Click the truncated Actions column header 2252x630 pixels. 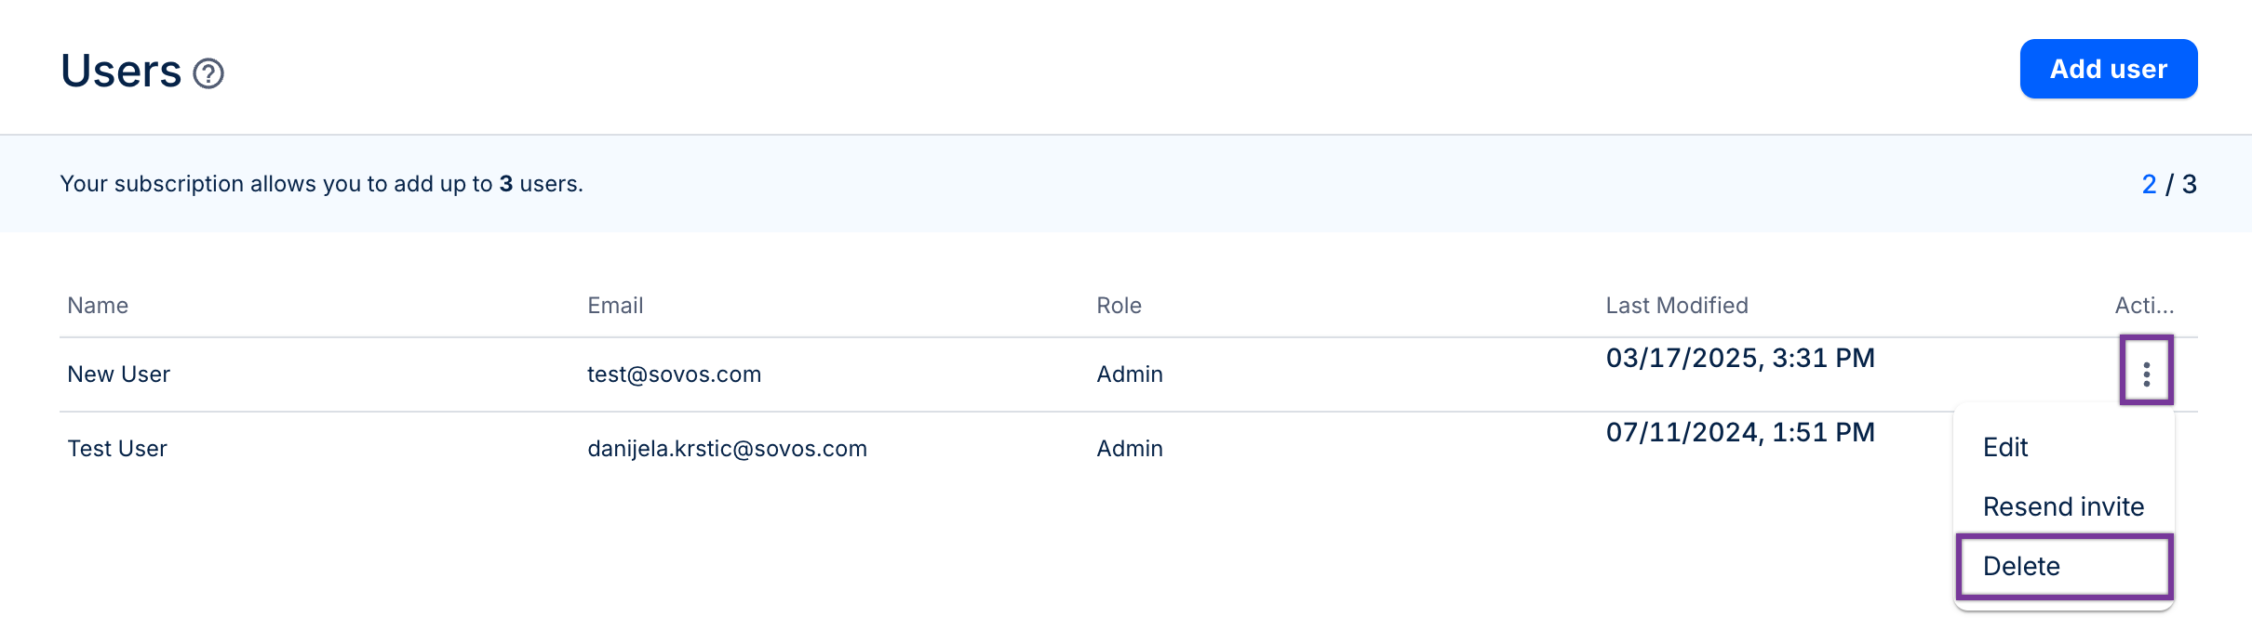tap(2144, 306)
